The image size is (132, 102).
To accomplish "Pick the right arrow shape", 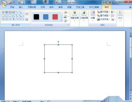I will pyautogui.click(x=3, y=19).
